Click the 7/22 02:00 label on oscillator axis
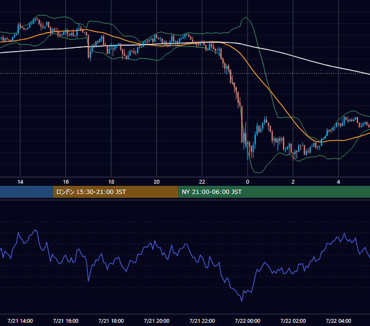The height and width of the screenshot is (326, 370). pyautogui.click(x=293, y=321)
